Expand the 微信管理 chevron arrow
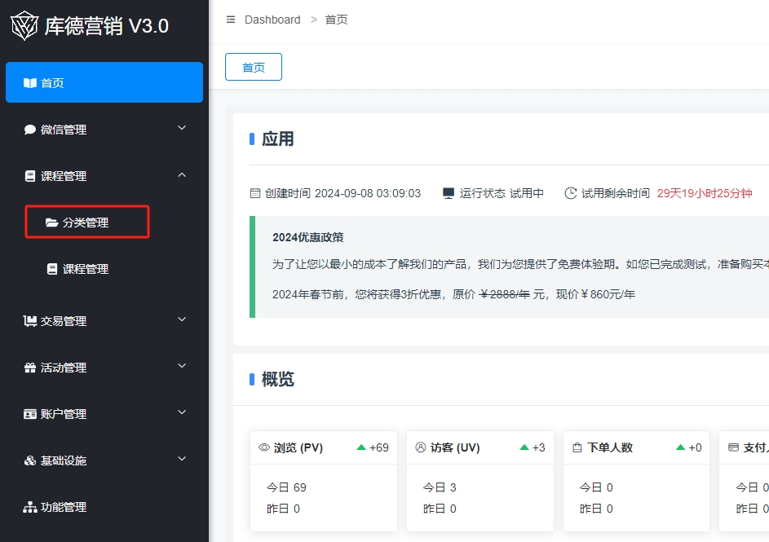This screenshot has height=542, width=769. tap(182, 129)
